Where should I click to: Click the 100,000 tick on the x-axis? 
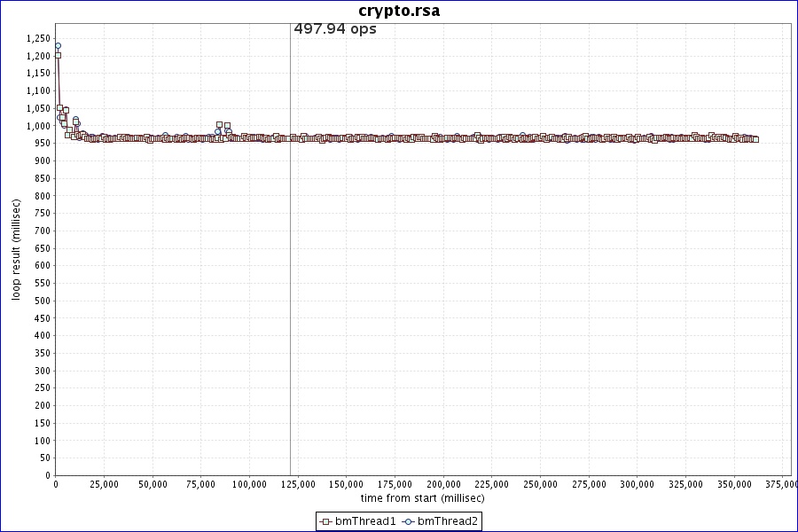(x=249, y=484)
